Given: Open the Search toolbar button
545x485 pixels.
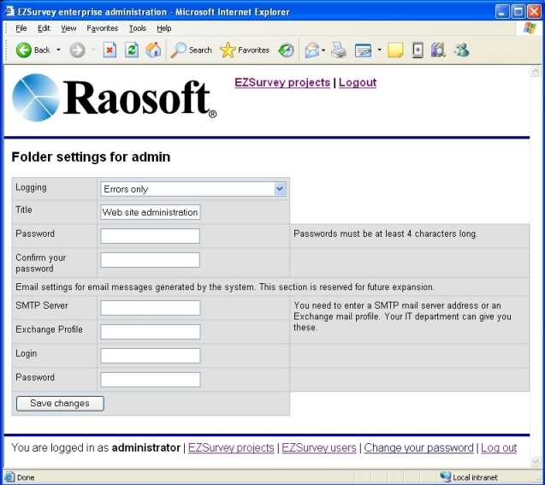Looking at the screenshot, I should (x=191, y=50).
